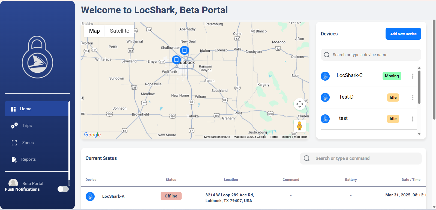Viewport: 436px width, 210px height.
Task: Click the device list scrollbar down arrow
Action: [x=419, y=134]
